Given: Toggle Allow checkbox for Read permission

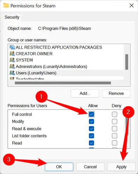Looking at the screenshot, I should [91, 143].
